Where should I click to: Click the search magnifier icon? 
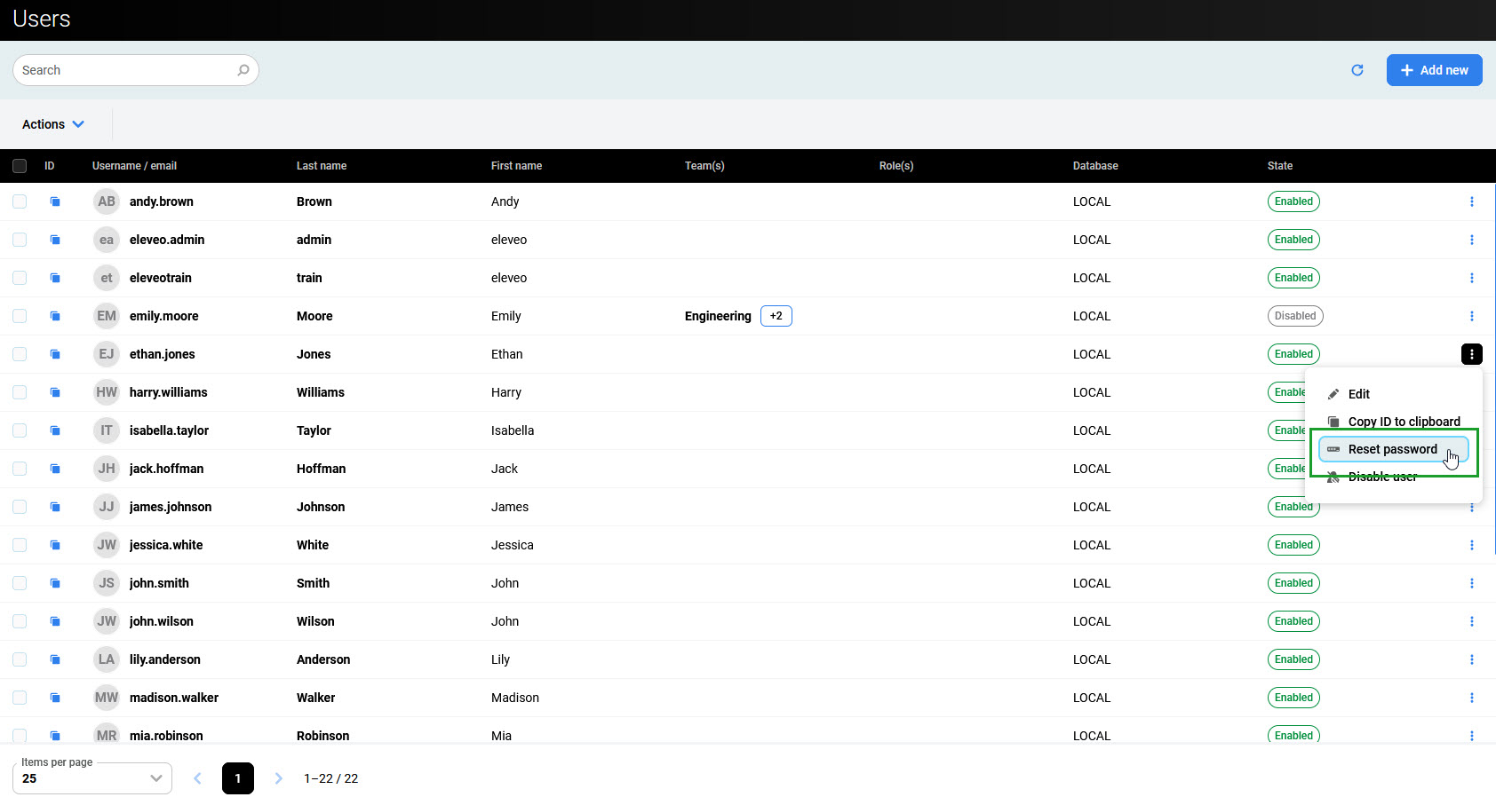(x=243, y=70)
